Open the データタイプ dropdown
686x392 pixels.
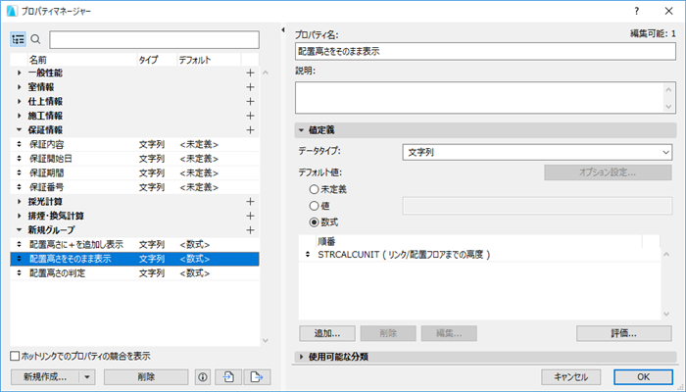pos(537,152)
